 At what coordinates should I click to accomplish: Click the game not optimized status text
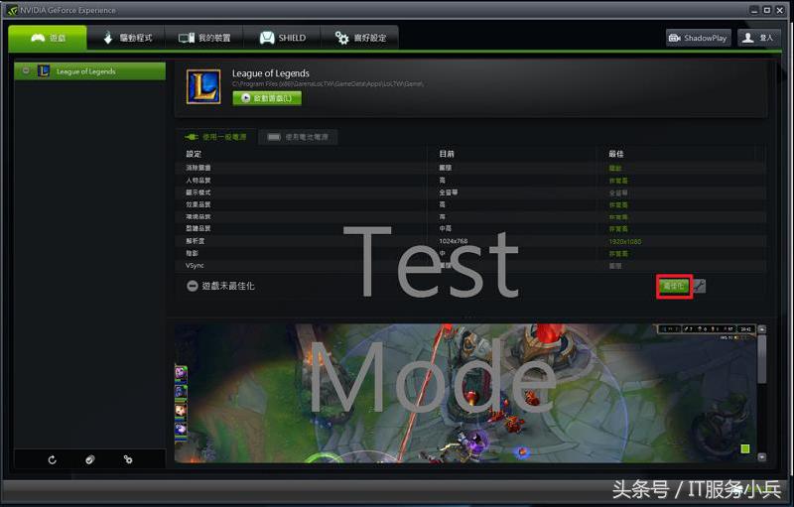228,286
